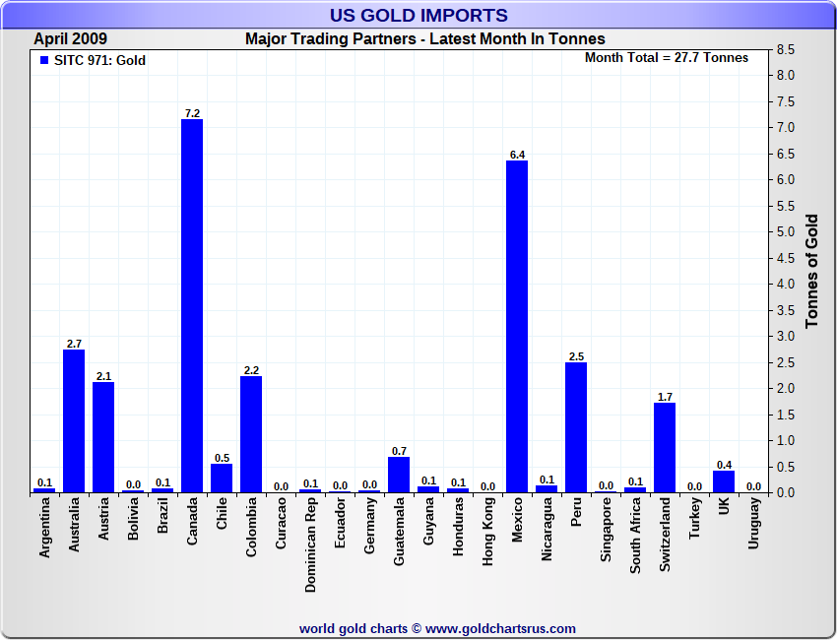Click the 'Month Total = 27.7 Tonnes' text

667,58
